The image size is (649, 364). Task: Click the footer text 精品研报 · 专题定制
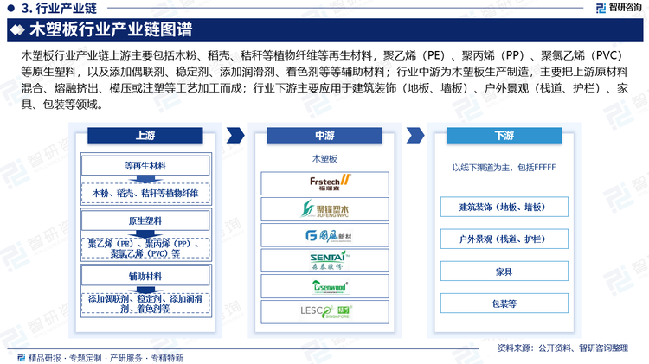pos(65,358)
